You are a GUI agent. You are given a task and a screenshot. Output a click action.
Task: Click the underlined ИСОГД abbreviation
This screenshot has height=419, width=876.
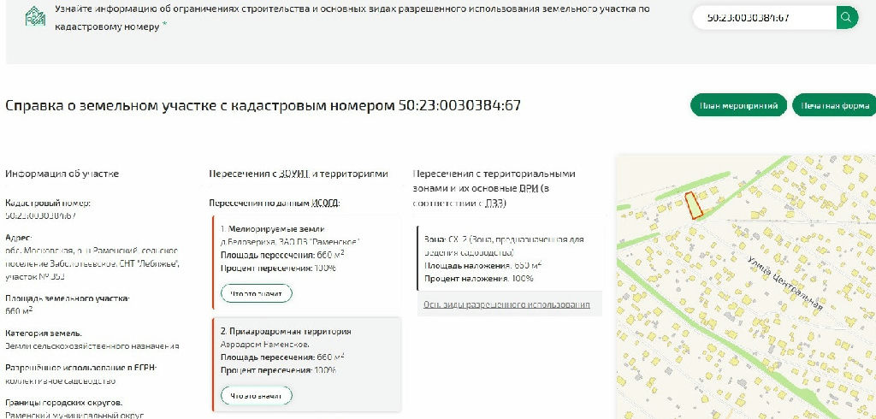point(324,204)
